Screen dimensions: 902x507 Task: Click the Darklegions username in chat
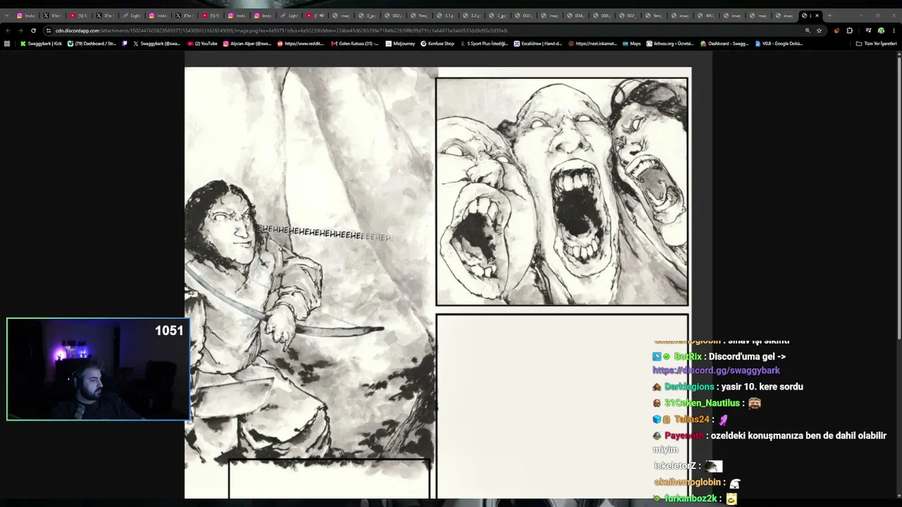click(689, 387)
